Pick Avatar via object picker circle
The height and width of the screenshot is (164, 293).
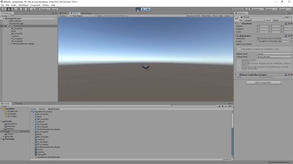point(291,41)
